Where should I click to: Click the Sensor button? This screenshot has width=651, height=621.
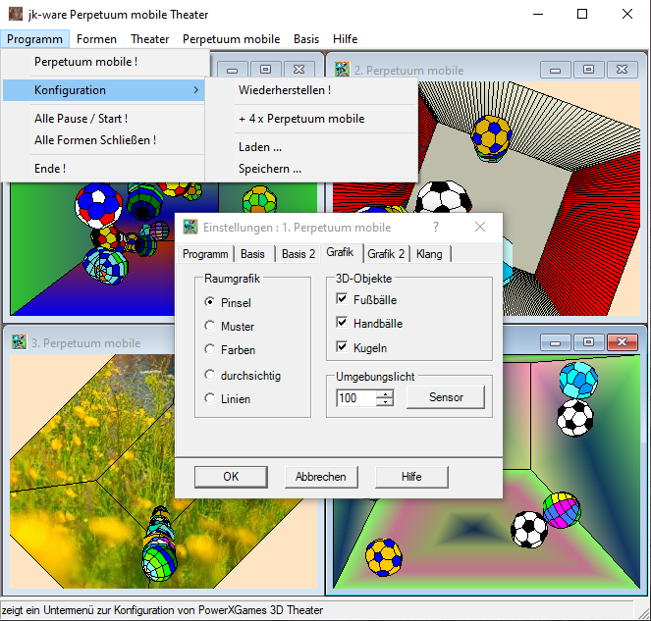pyautogui.click(x=446, y=397)
